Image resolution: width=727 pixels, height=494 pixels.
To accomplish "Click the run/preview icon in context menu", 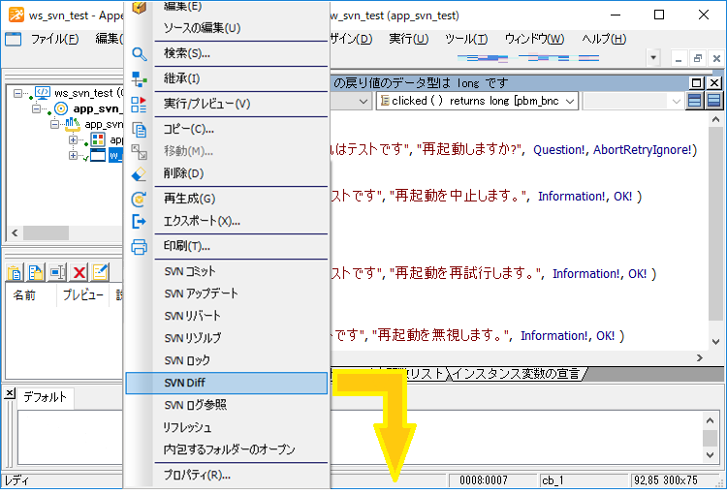I will click(139, 105).
